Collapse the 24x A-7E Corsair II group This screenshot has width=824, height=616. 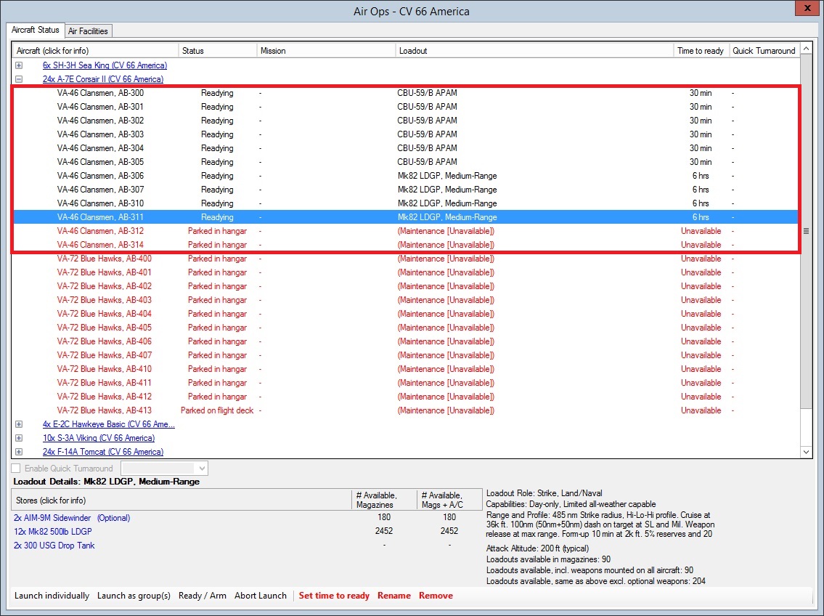pyautogui.click(x=19, y=79)
